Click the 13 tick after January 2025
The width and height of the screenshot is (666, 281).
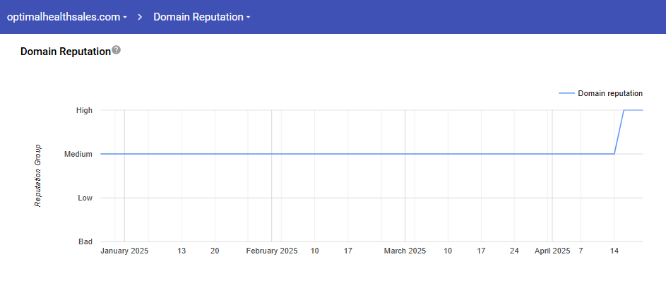point(182,251)
